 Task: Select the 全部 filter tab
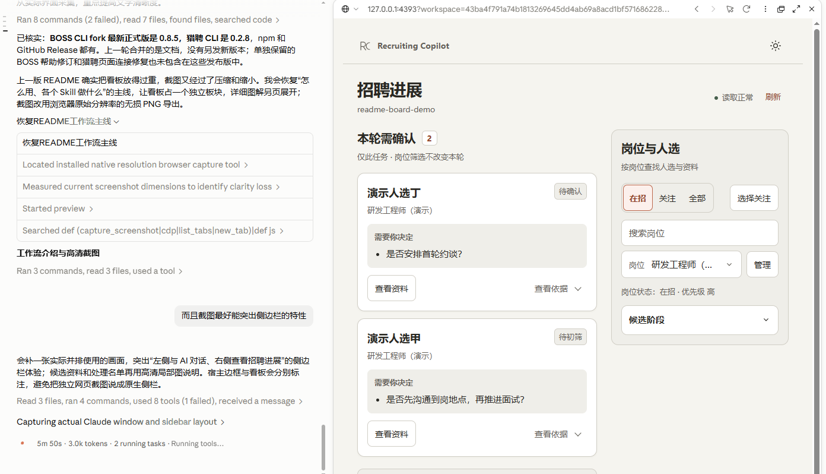697,198
